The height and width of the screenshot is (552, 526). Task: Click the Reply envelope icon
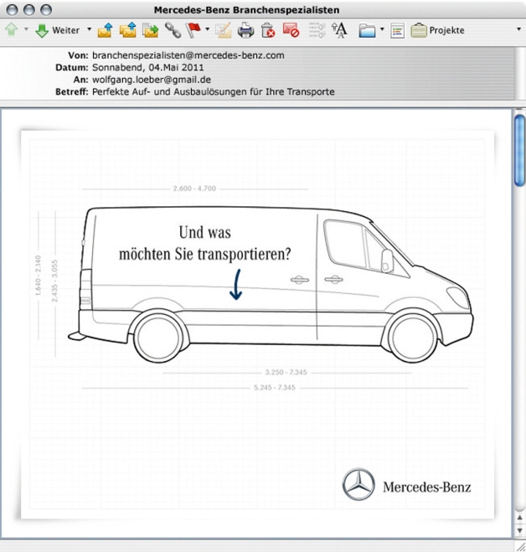[x=105, y=30]
